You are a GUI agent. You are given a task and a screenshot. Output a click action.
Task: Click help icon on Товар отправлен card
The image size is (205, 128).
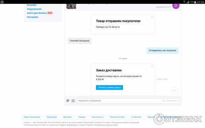pos(152,17)
